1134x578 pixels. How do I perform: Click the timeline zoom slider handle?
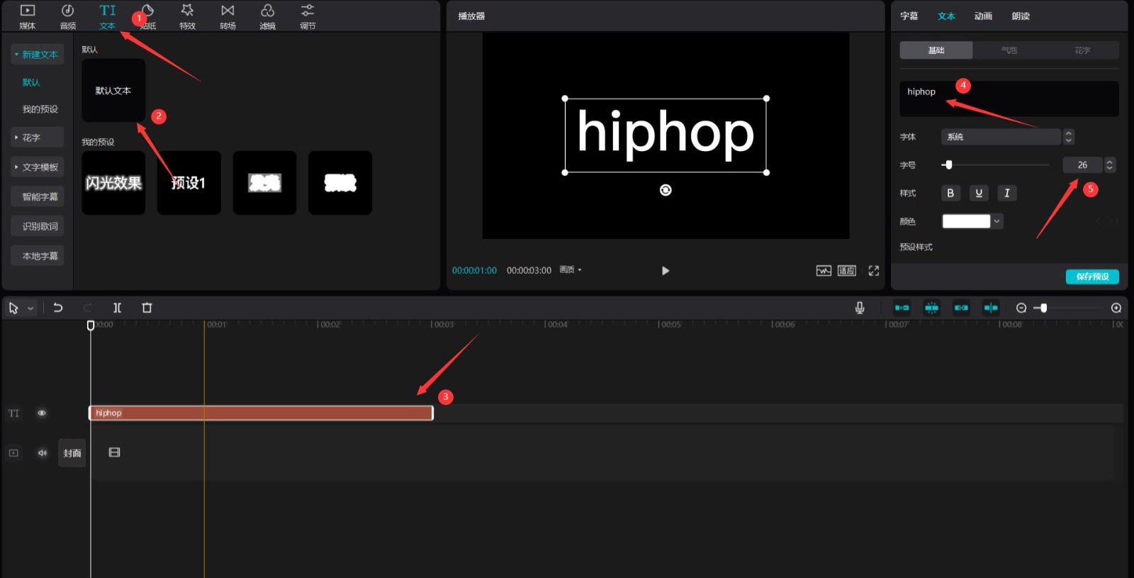[x=1043, y=308]
